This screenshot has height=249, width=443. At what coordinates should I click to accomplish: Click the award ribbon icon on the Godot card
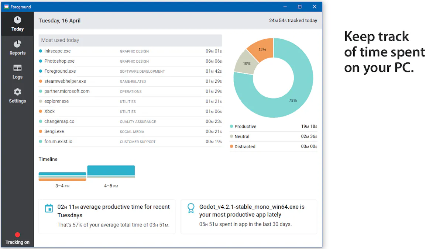(x=191, y=208)
